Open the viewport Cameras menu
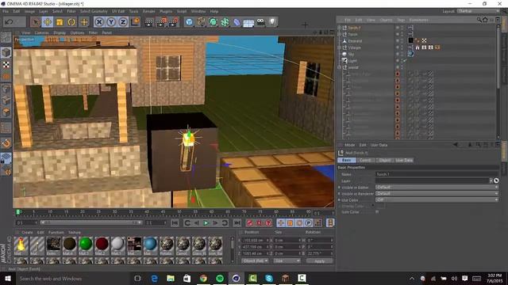 point(41,32)
